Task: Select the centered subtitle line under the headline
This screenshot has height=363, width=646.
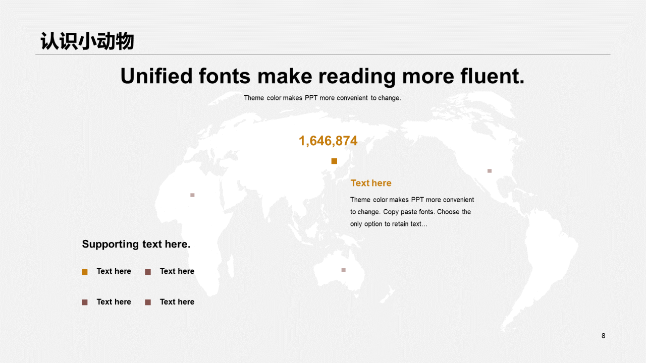Action: 322,98
